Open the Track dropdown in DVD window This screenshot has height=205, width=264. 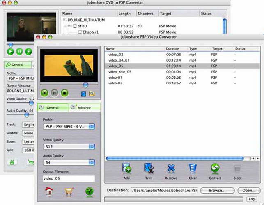pos(28,125)
